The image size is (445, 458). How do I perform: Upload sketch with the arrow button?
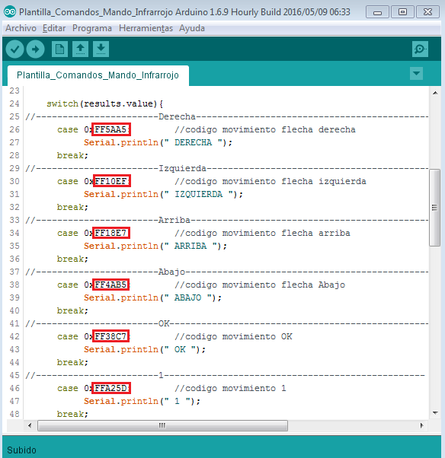coord(35,49)
